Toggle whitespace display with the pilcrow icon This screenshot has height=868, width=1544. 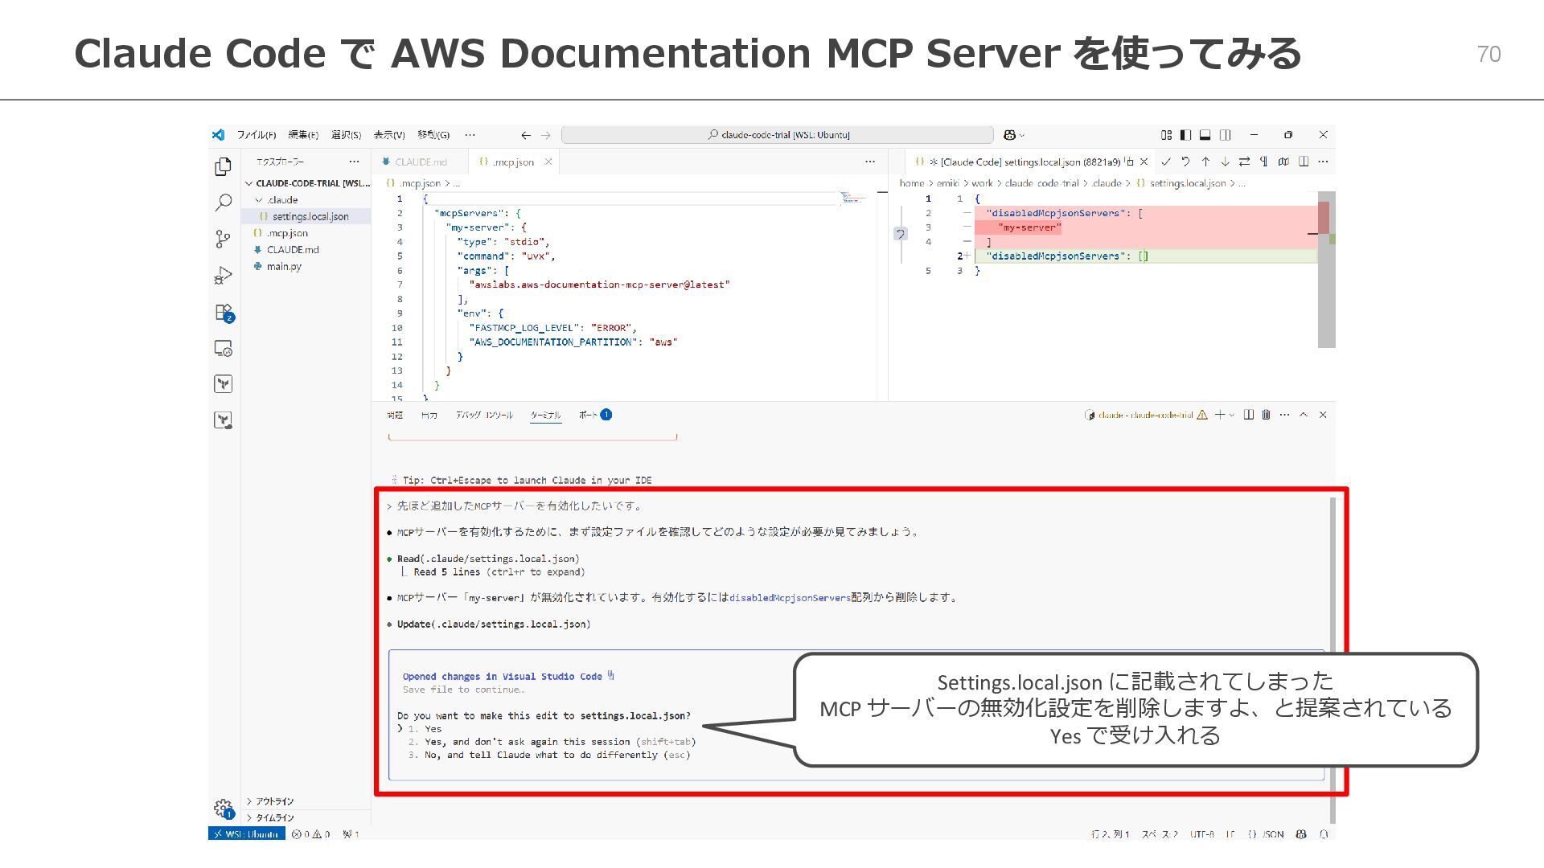click(x=1264, y=162)
